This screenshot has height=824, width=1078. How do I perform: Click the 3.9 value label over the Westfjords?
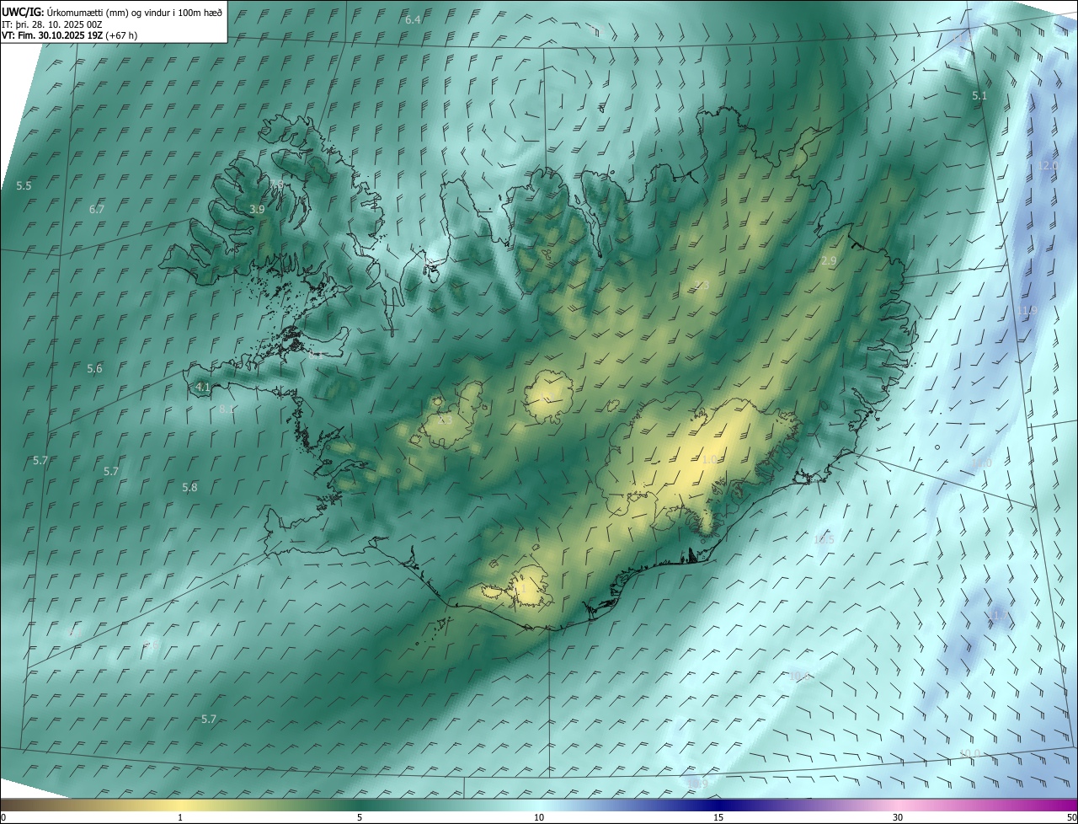257,209
